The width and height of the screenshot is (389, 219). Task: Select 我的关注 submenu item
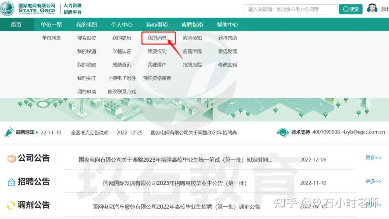click(86, 78)
